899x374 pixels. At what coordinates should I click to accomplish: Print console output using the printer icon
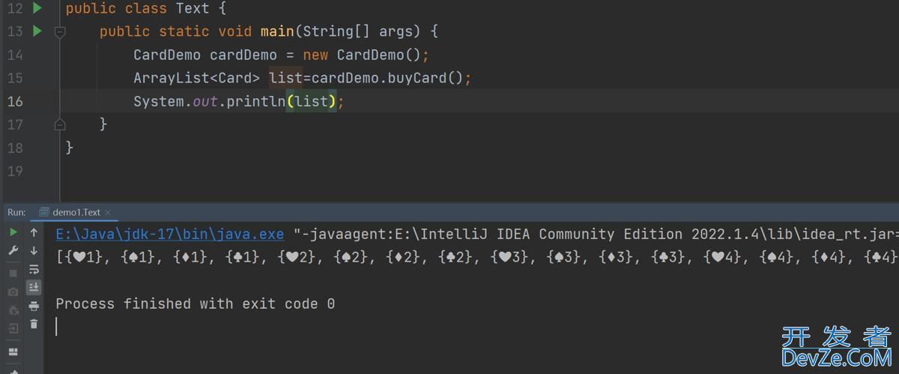[x=34, y=306]
